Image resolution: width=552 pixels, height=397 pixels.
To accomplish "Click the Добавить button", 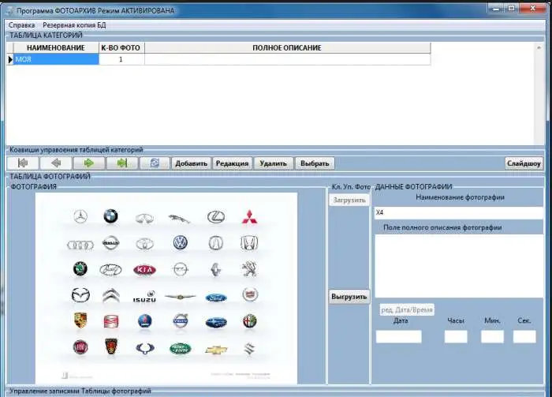I will (x=191, y=163).
